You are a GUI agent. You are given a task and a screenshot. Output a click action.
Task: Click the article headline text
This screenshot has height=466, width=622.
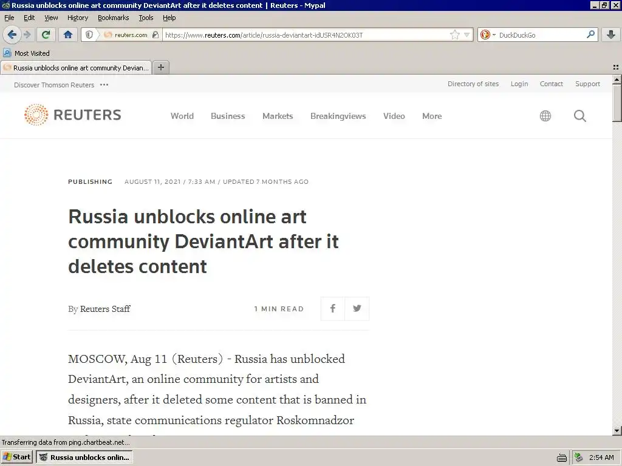203,241
